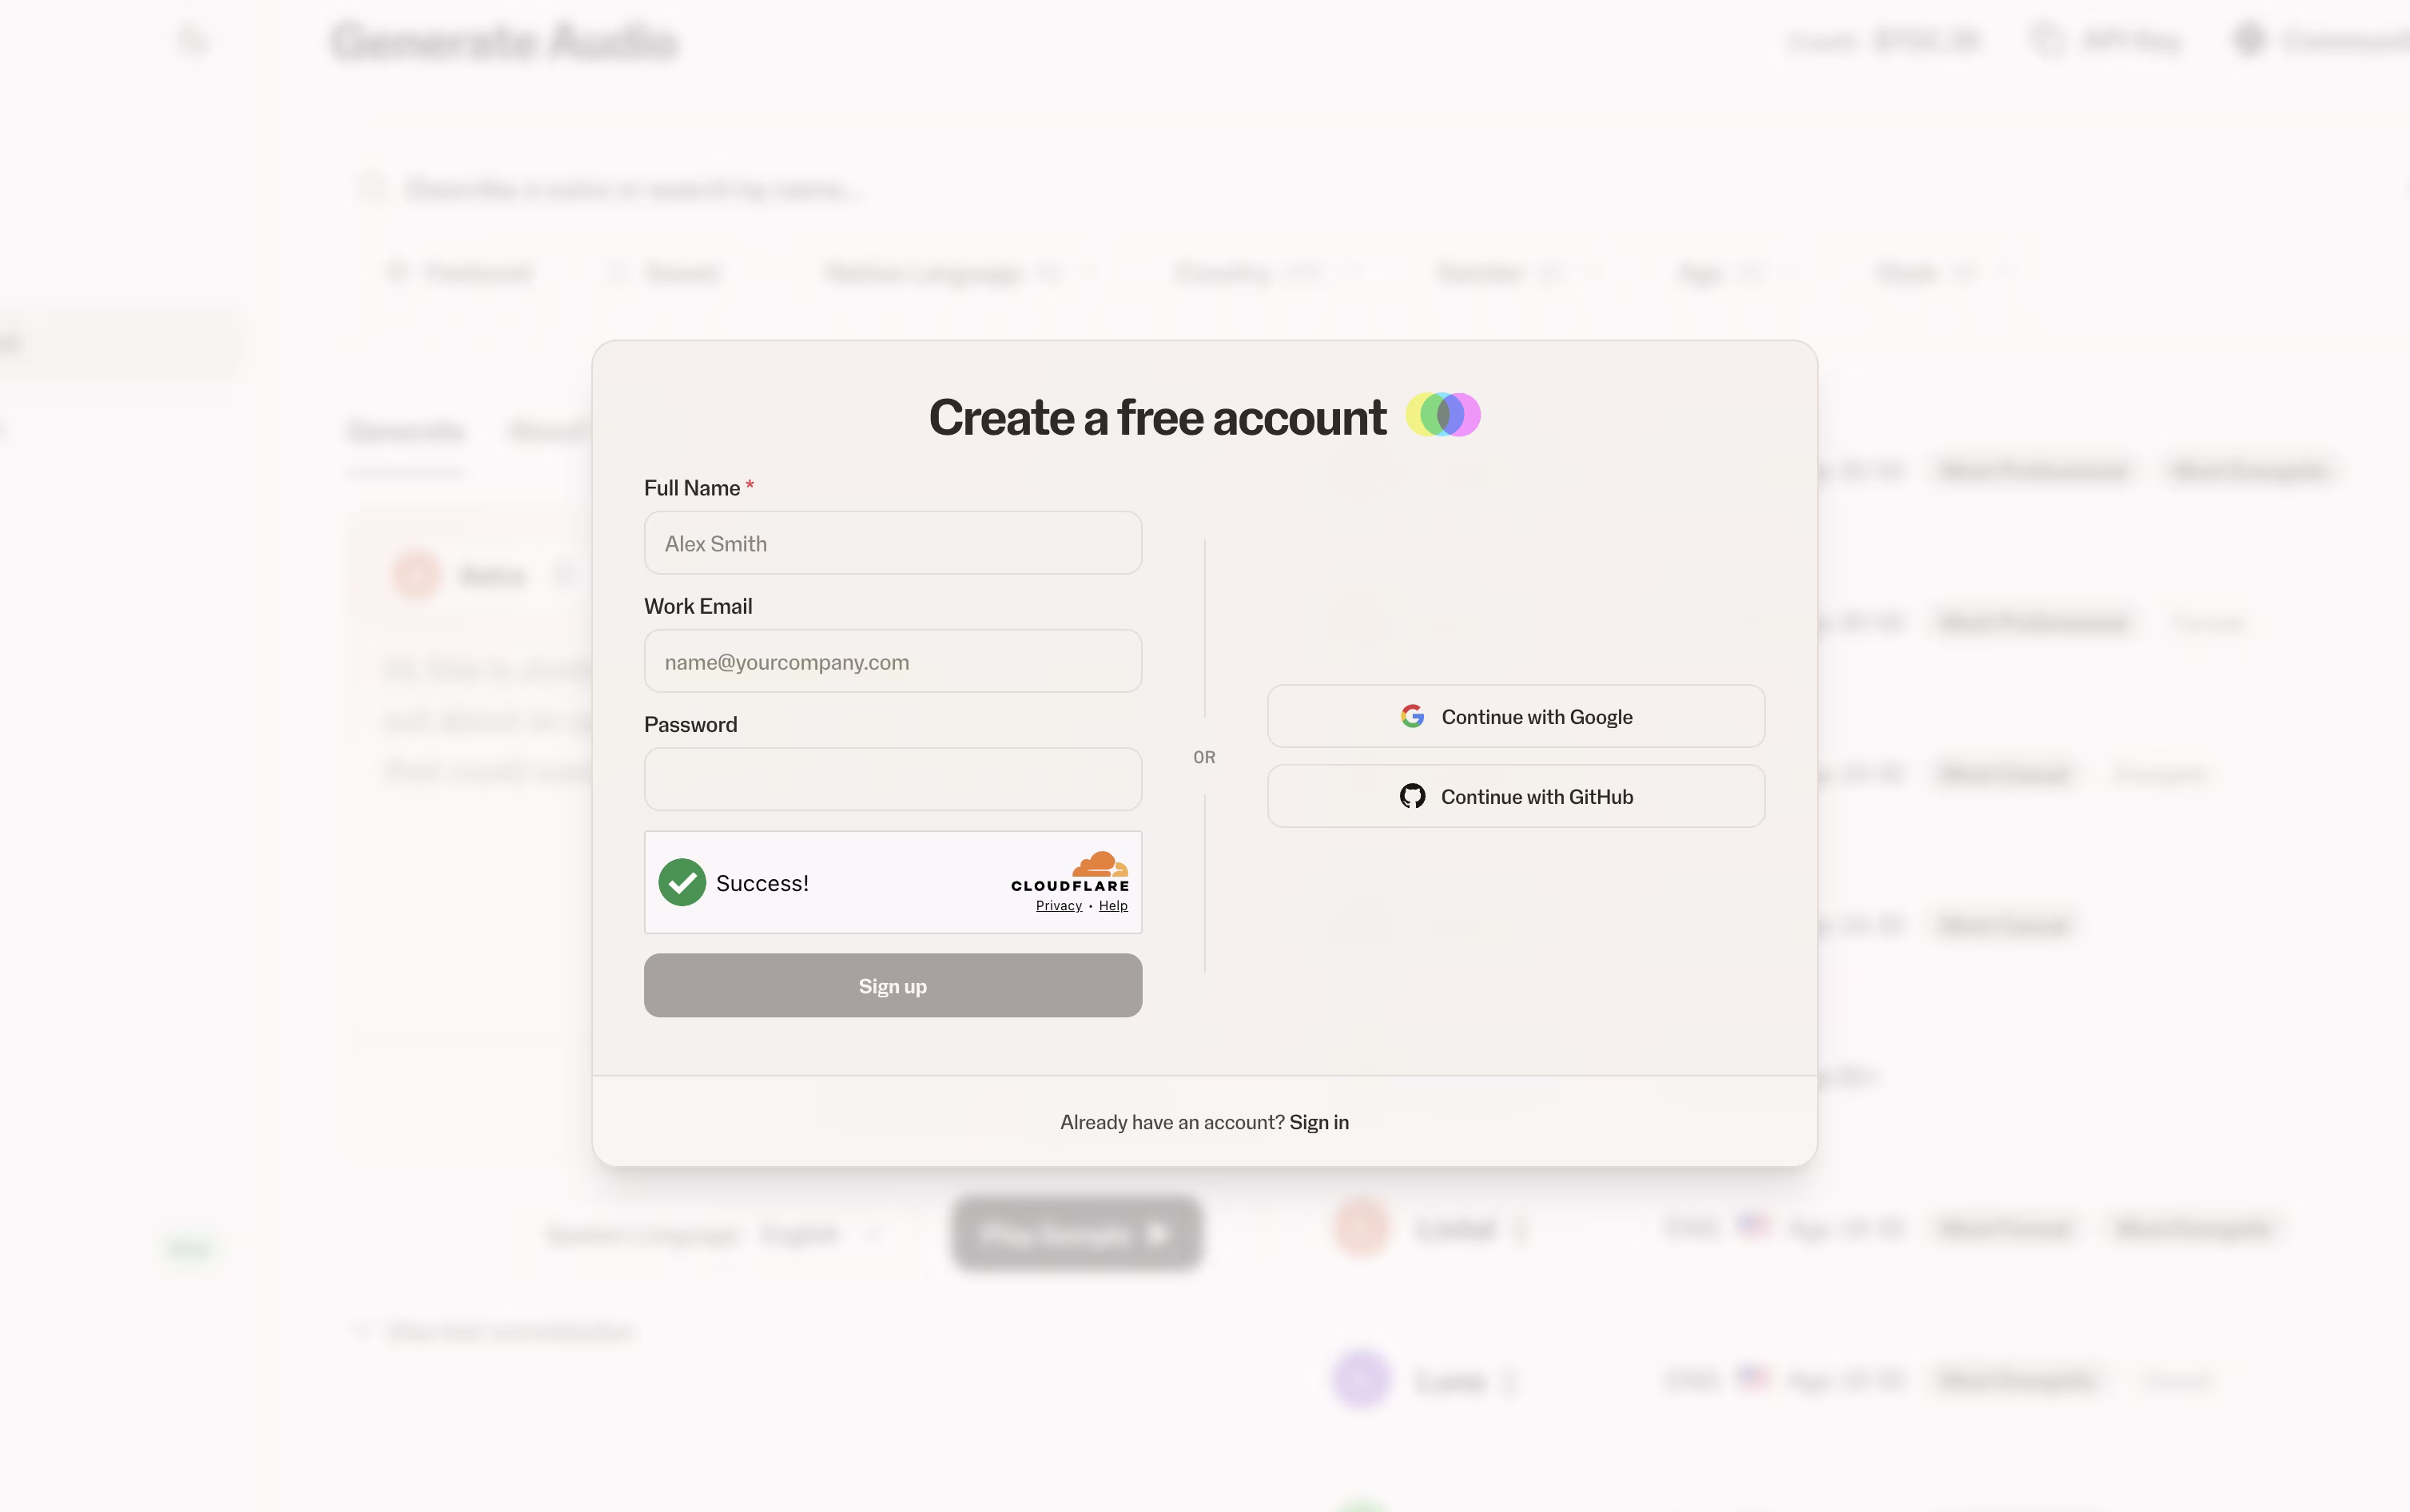Choose Continue with Google
The height and width of the screenshot is (1512, 2410).
click(1515, 716)
